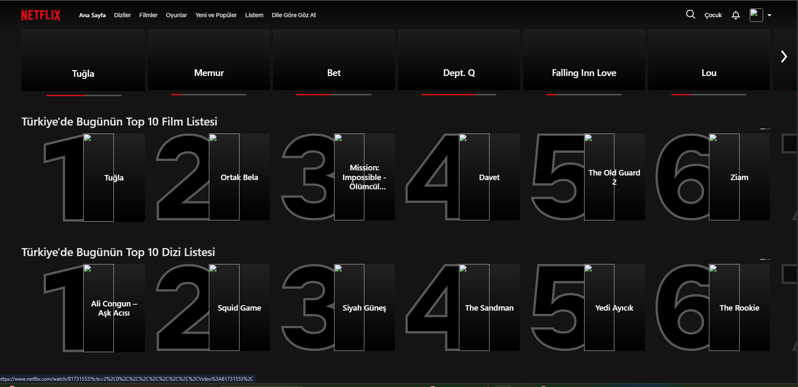
Task: Expand the account menu caret
Action: pos(769,15)
